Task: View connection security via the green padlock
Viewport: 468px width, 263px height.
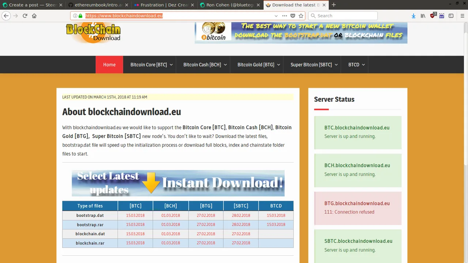Action: click(x=80, y=16)
